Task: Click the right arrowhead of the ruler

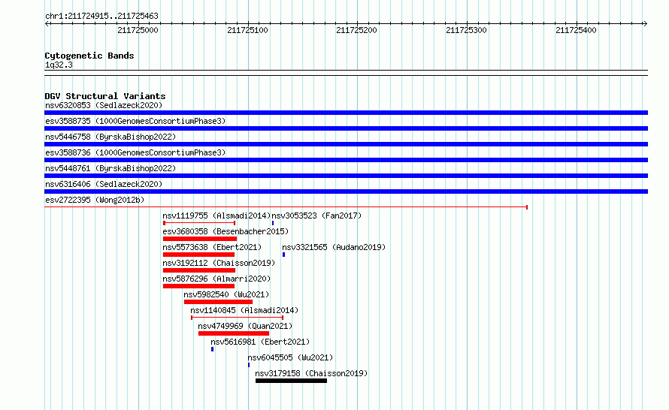Action: [x=646, y=23]
